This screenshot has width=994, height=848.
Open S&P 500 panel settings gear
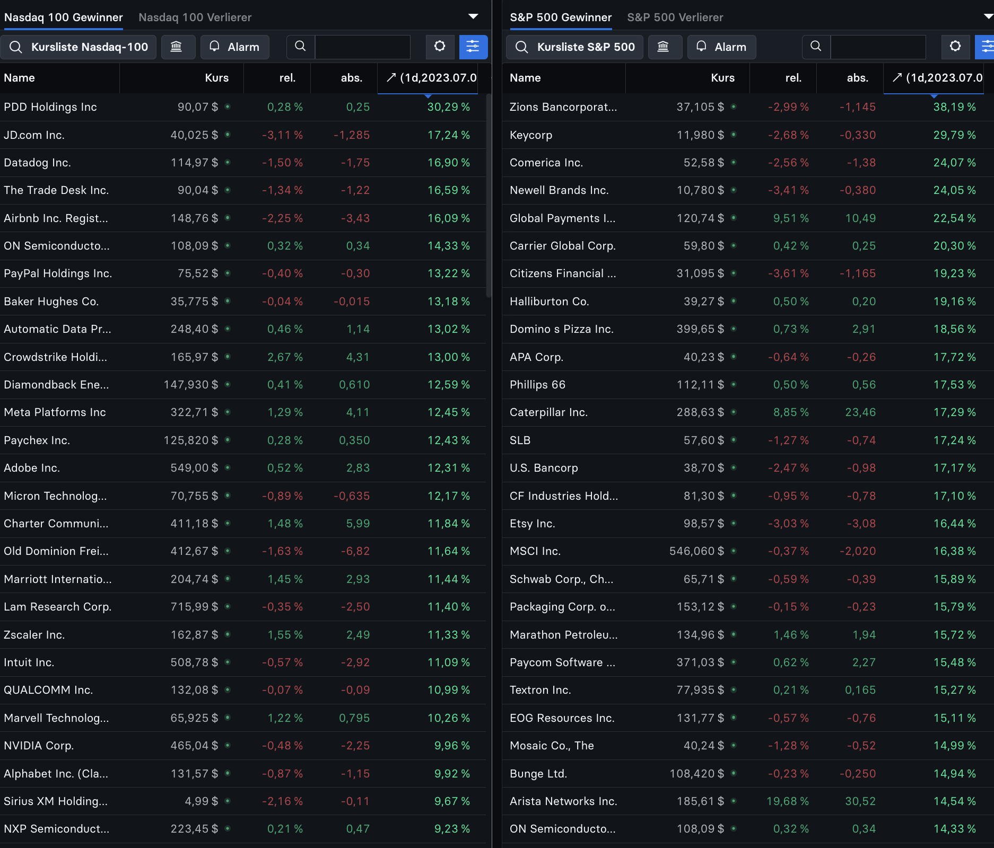955,47
